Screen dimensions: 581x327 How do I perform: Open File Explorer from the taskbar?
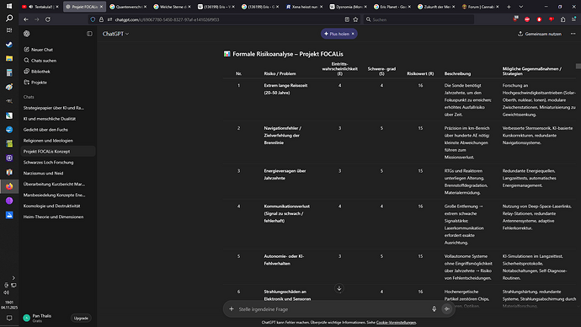coord(9,59)
